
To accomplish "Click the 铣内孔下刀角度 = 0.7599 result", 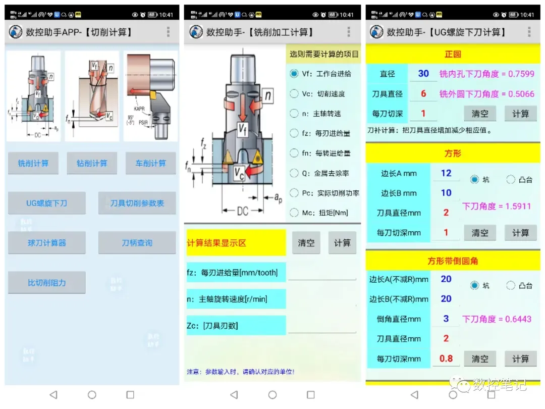I will [487, 74].
